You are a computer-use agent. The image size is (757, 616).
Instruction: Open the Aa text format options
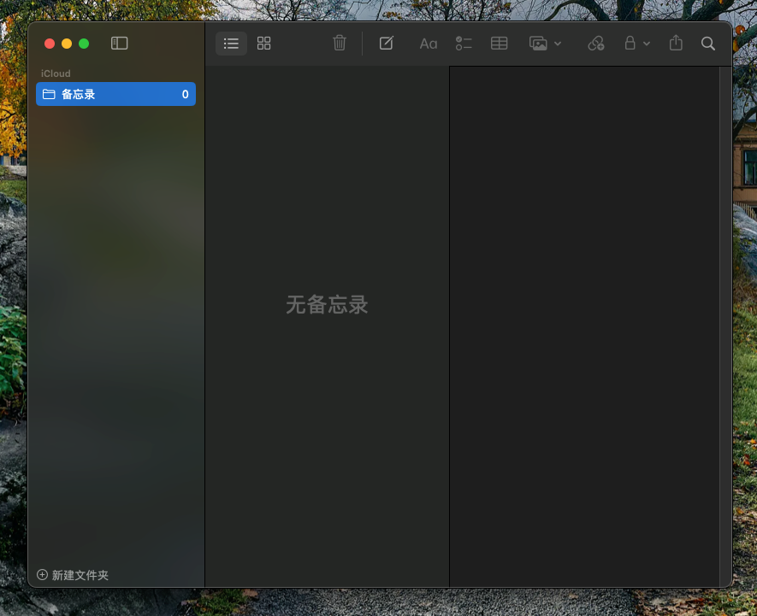429,44
